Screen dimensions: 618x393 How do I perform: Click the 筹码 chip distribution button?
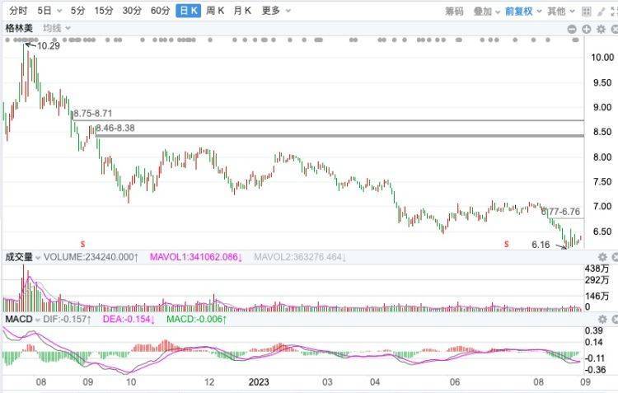(x=454, y=11)
